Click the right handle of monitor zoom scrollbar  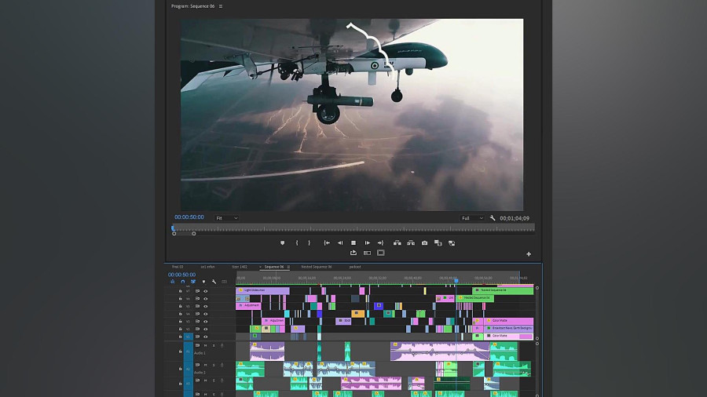click(x=194, y=234)
